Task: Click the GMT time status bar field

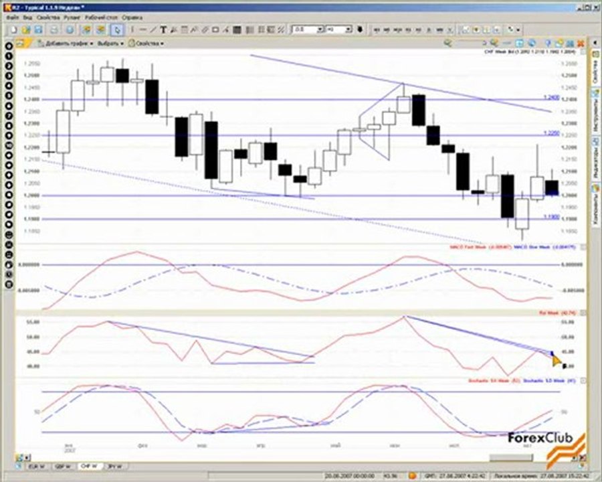Action: [x=454, y=476]
